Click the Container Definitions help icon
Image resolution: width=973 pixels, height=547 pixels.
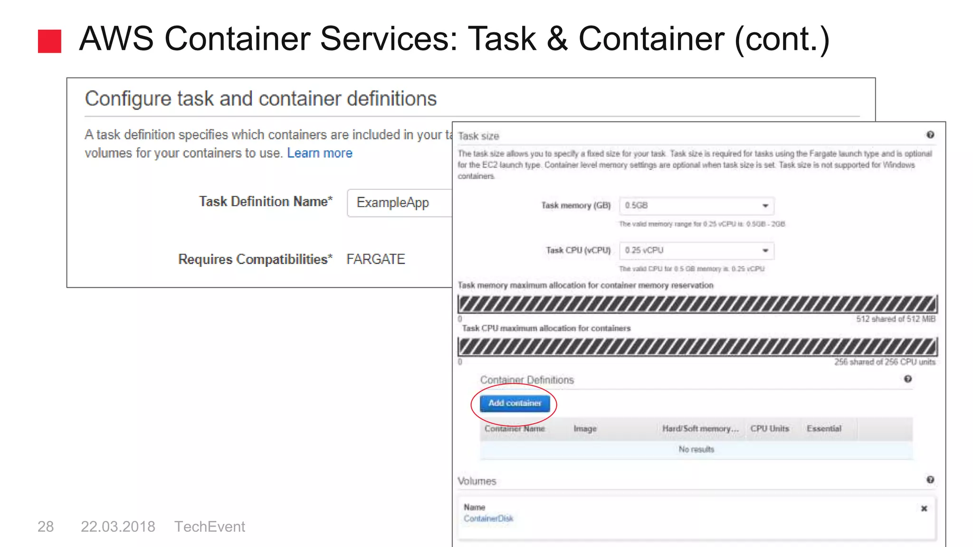[908, 379]
